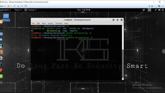Launch Burp Suite from the dock

[1, 52]
